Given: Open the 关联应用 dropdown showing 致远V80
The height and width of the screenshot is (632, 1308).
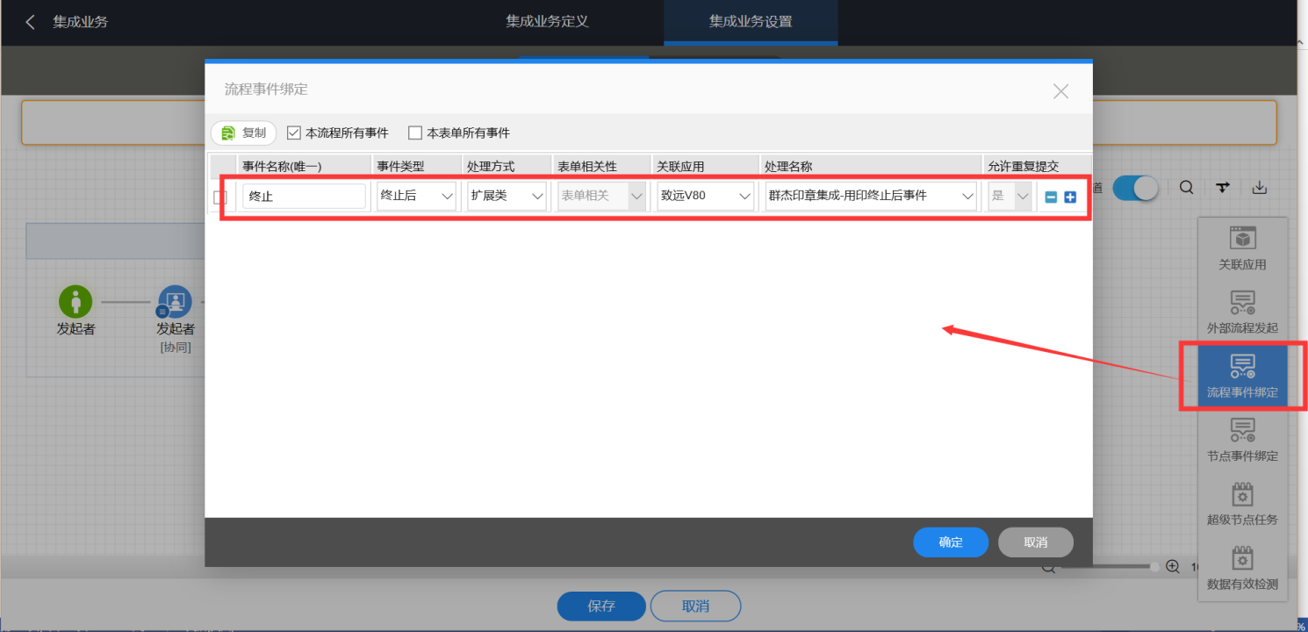Looking at the screenshot, I should coord(705,196).
